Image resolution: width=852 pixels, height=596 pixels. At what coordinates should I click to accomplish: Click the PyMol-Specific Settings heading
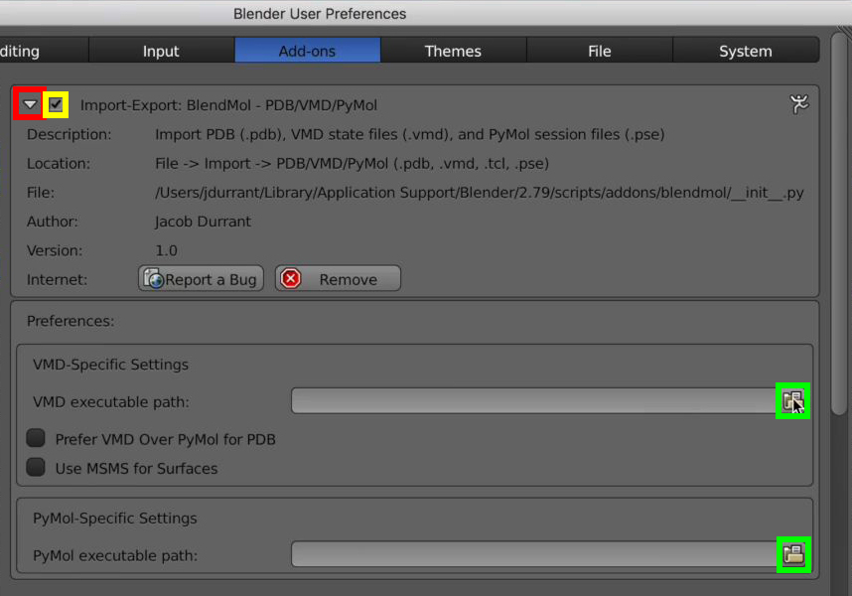[115, 519]
